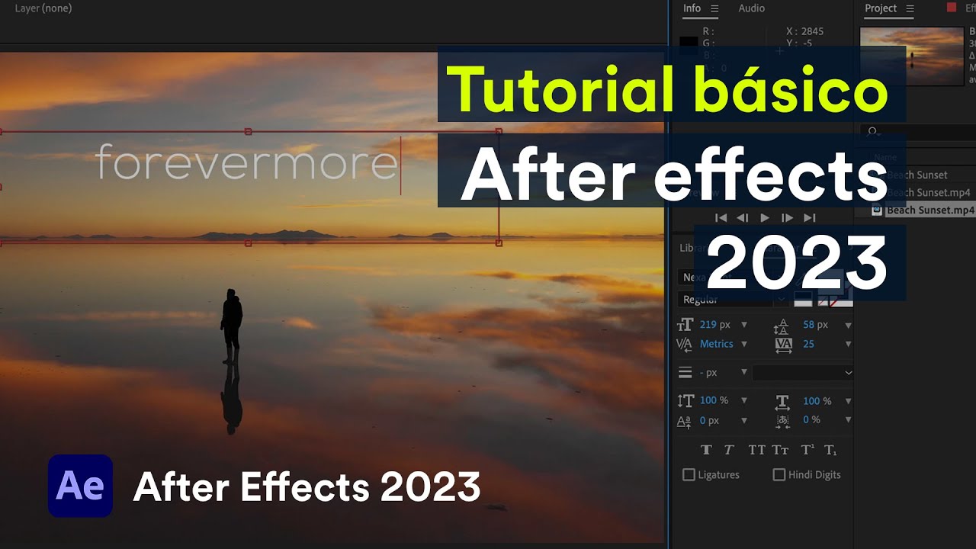Toggle Small Caps text style
Screen dimensions: 976x549
(780, 450)
